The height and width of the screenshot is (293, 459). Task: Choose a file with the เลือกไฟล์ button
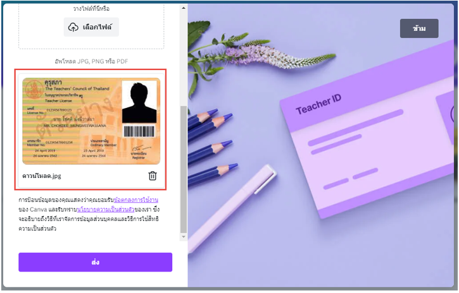point(91,27)
